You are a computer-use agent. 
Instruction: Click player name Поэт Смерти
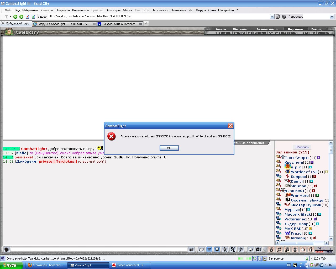pyautogui.click(x=297, y=158)
